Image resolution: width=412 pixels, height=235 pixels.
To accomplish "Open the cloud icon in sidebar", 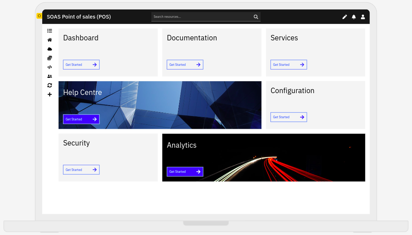I will 49,49.
